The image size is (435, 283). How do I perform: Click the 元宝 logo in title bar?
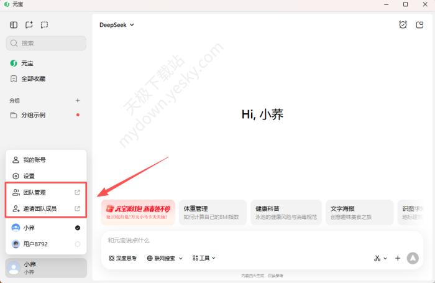pos(7,4)
